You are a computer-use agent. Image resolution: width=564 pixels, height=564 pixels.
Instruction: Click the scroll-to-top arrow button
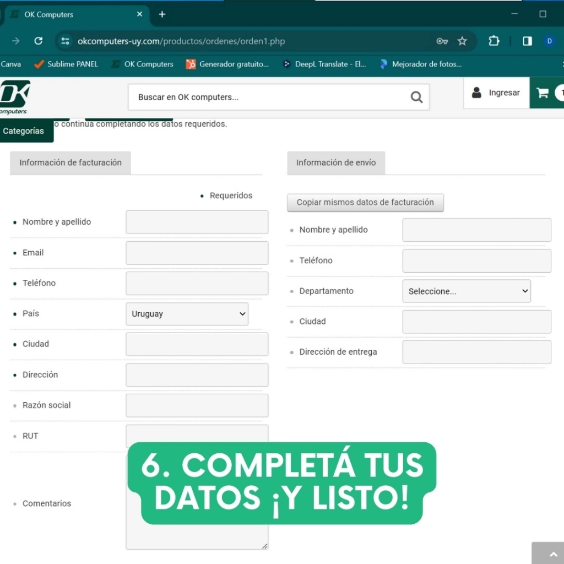coord(547,554)
